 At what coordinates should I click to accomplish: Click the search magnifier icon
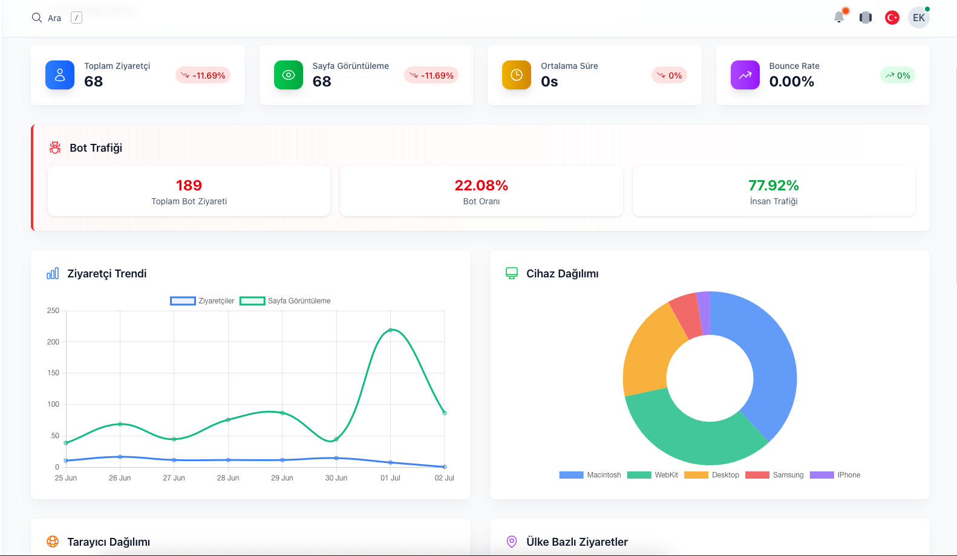click(x=37, y=18)
